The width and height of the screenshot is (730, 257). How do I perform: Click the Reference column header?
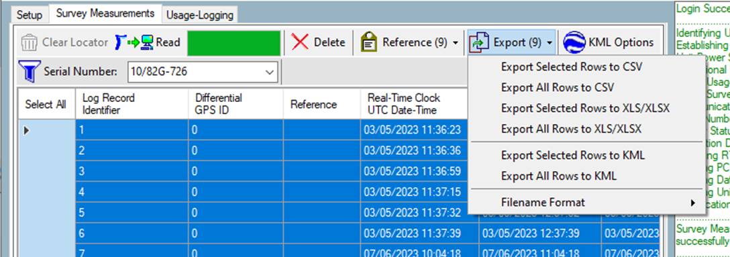(x=321, y=104)
